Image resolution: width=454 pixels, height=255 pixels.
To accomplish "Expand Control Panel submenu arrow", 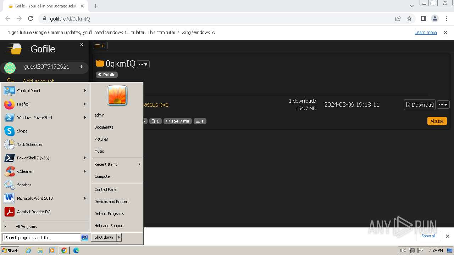I will tap(85, 91).
